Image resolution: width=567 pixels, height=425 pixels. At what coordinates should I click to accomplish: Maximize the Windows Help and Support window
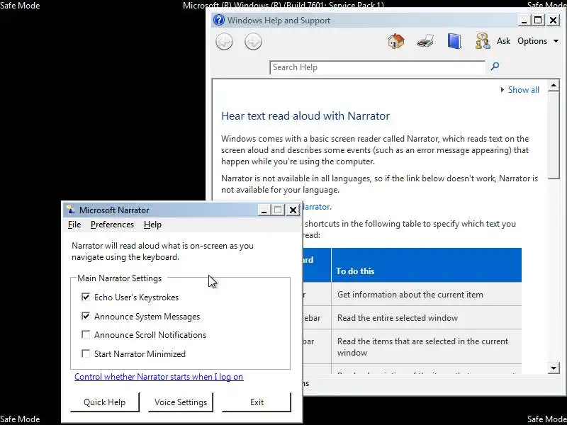pyautogui.click(x=538, y=21)
